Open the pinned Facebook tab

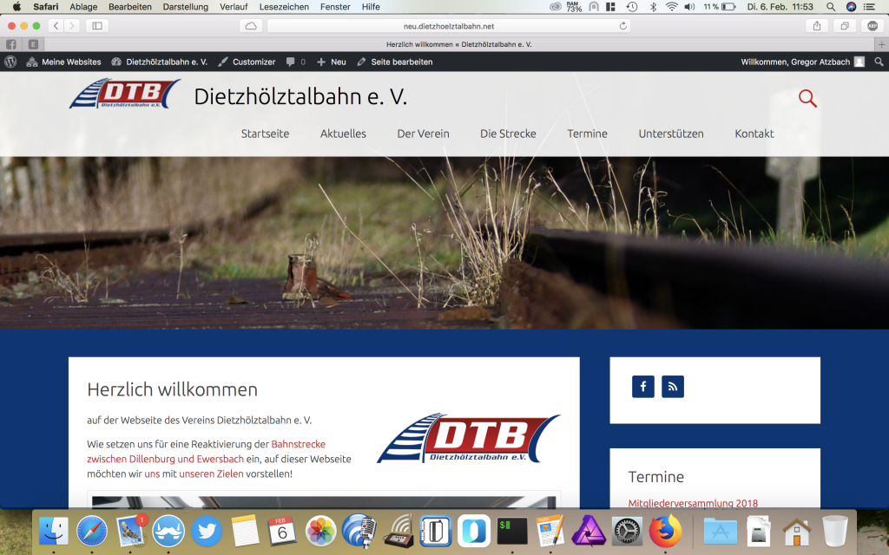pyautogui.click(x=10, y=44)
